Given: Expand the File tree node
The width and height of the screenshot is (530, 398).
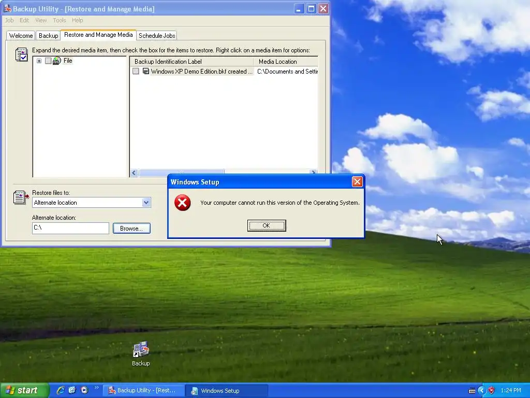Looking at the screenshot, I should 39,61.
